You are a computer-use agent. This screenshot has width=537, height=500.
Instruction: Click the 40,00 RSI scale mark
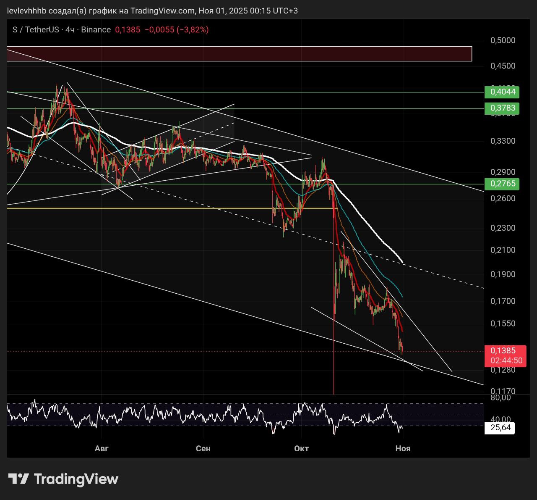501,419
